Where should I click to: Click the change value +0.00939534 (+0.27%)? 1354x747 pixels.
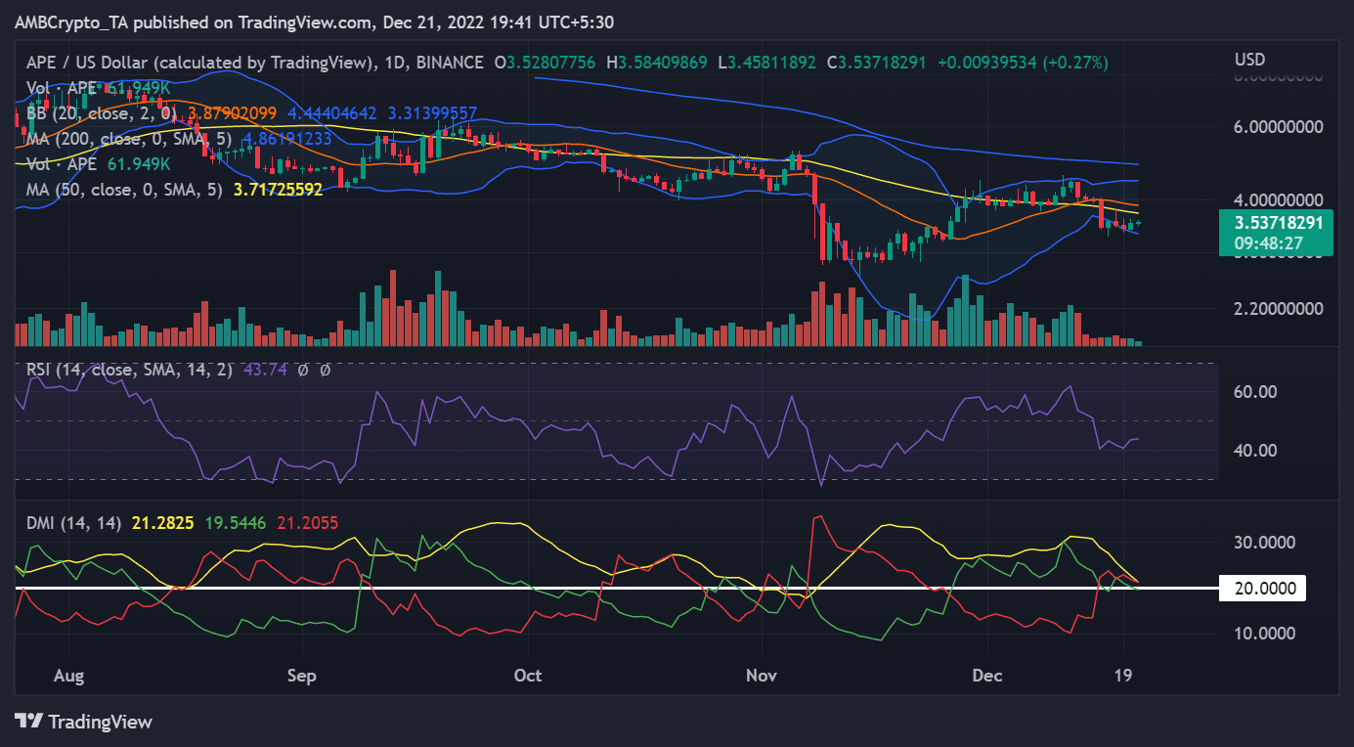click(1023, 62)
